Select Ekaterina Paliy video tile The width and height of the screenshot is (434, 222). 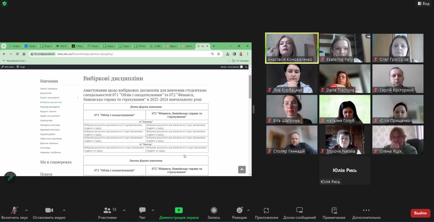click(344, 48)
